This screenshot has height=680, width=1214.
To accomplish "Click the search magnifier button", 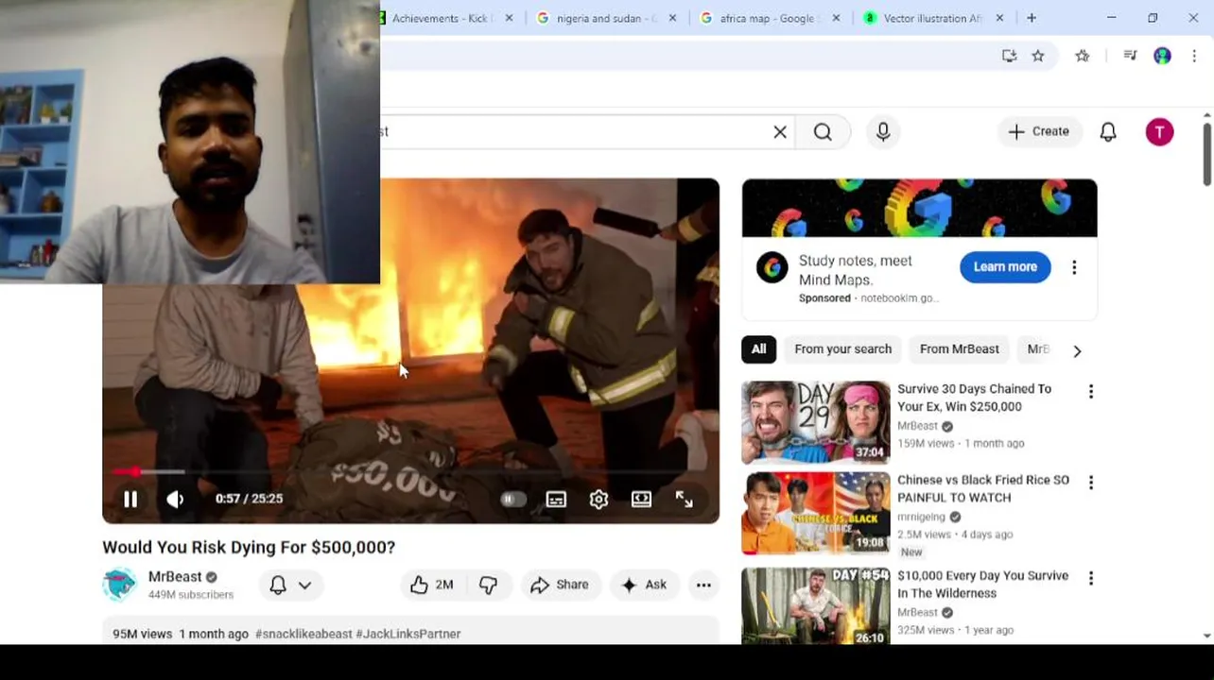I will tap(824, 132).
